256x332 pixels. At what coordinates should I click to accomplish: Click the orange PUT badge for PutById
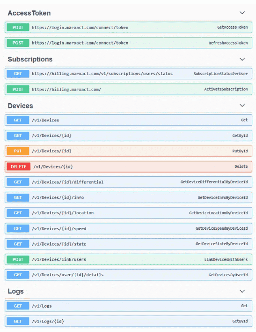18,151
